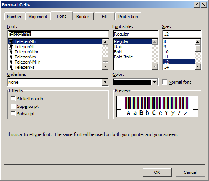
Task: Click the TrueType icon beside TelepenNMHr
Action: coord(11,62)
